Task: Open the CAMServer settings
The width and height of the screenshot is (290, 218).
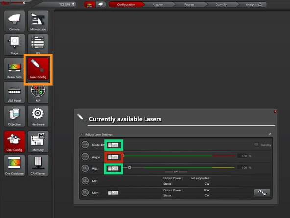Action: (x=38, y=165)
